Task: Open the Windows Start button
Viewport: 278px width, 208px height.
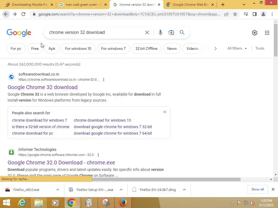Action: point(7,203)
